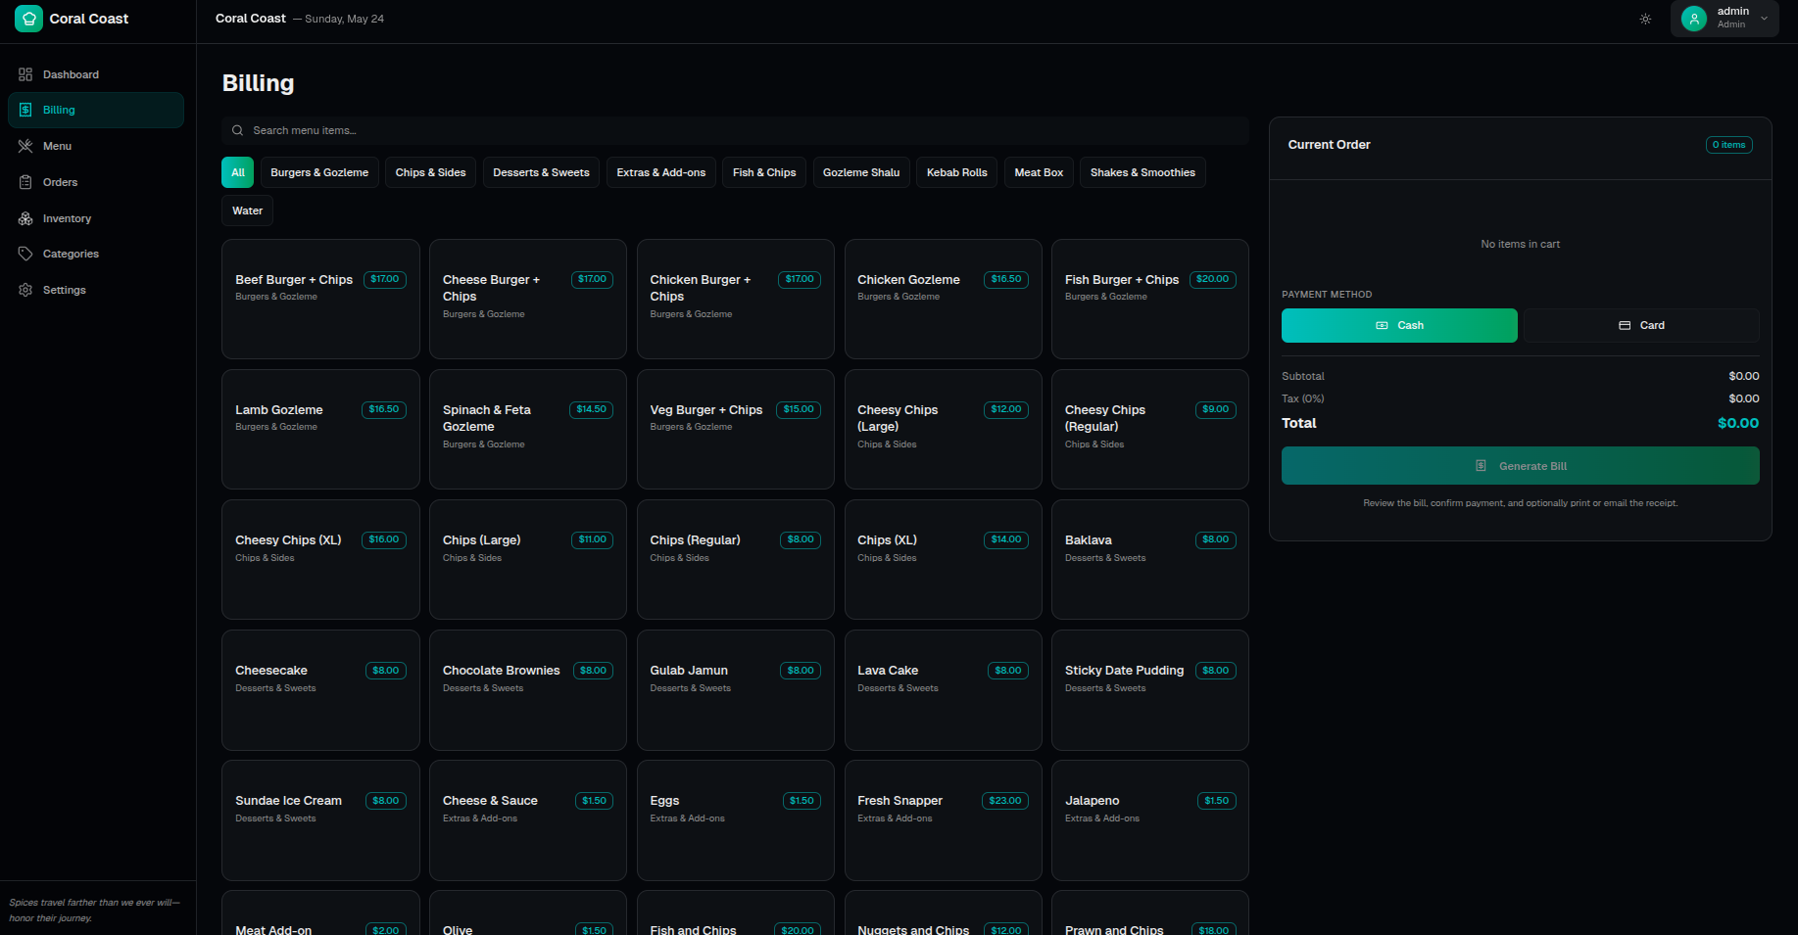1798x935 pixels.
Task: Expand the admin account dropdown chevron
Action: tap(1765, 19)
